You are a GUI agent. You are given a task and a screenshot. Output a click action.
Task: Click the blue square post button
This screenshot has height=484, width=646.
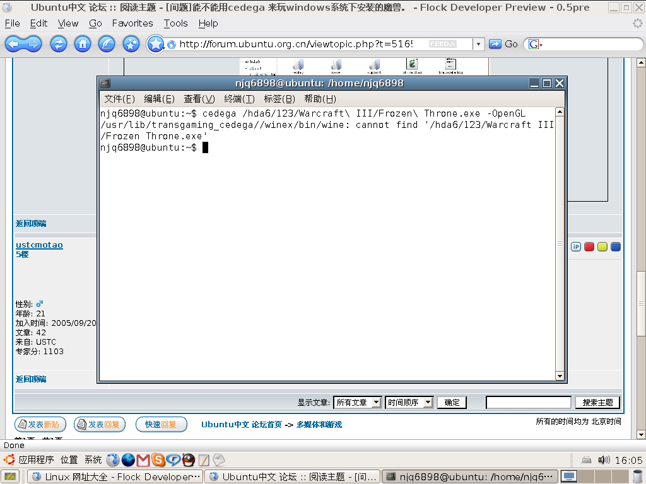(x=616, y=246)
